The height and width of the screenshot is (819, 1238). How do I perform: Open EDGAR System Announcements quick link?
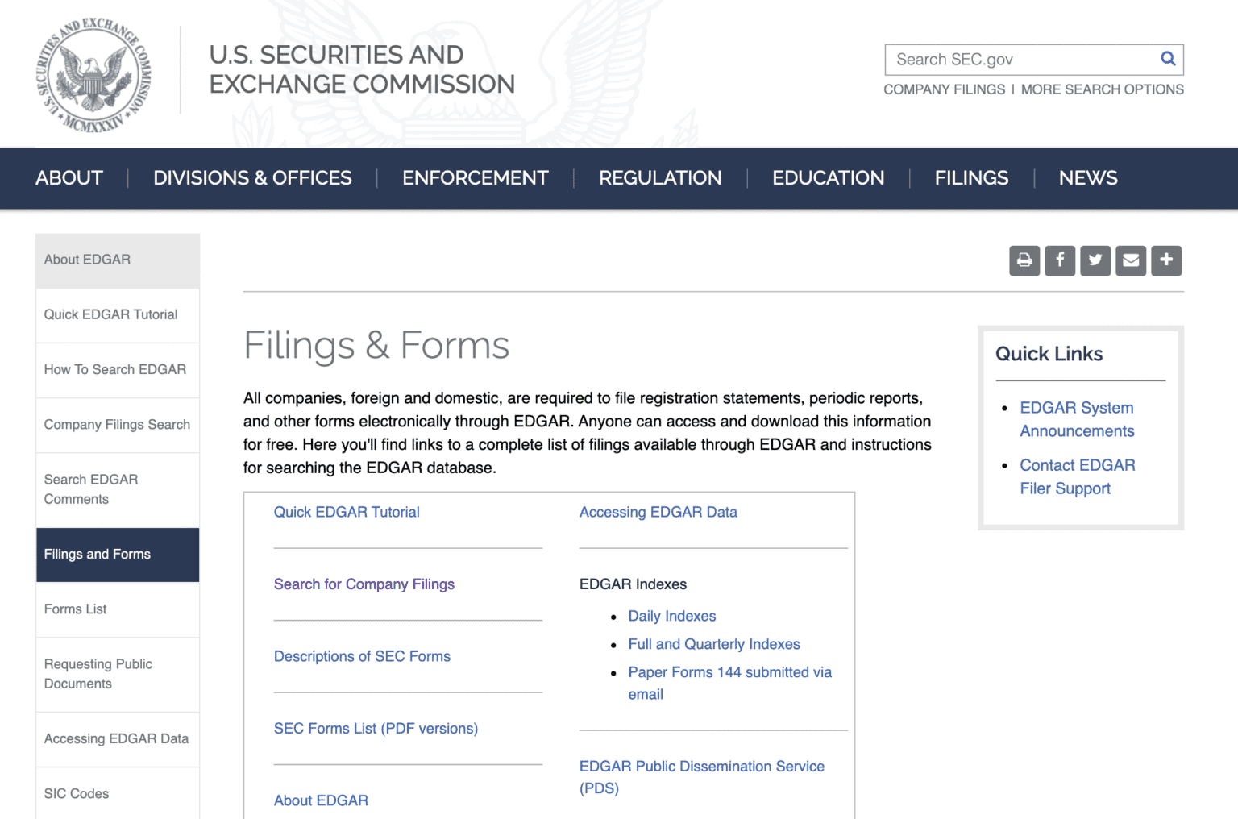(x=1077, y=419)
